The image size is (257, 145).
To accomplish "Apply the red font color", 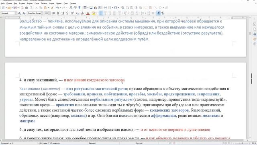I will (x=88, y=13).
